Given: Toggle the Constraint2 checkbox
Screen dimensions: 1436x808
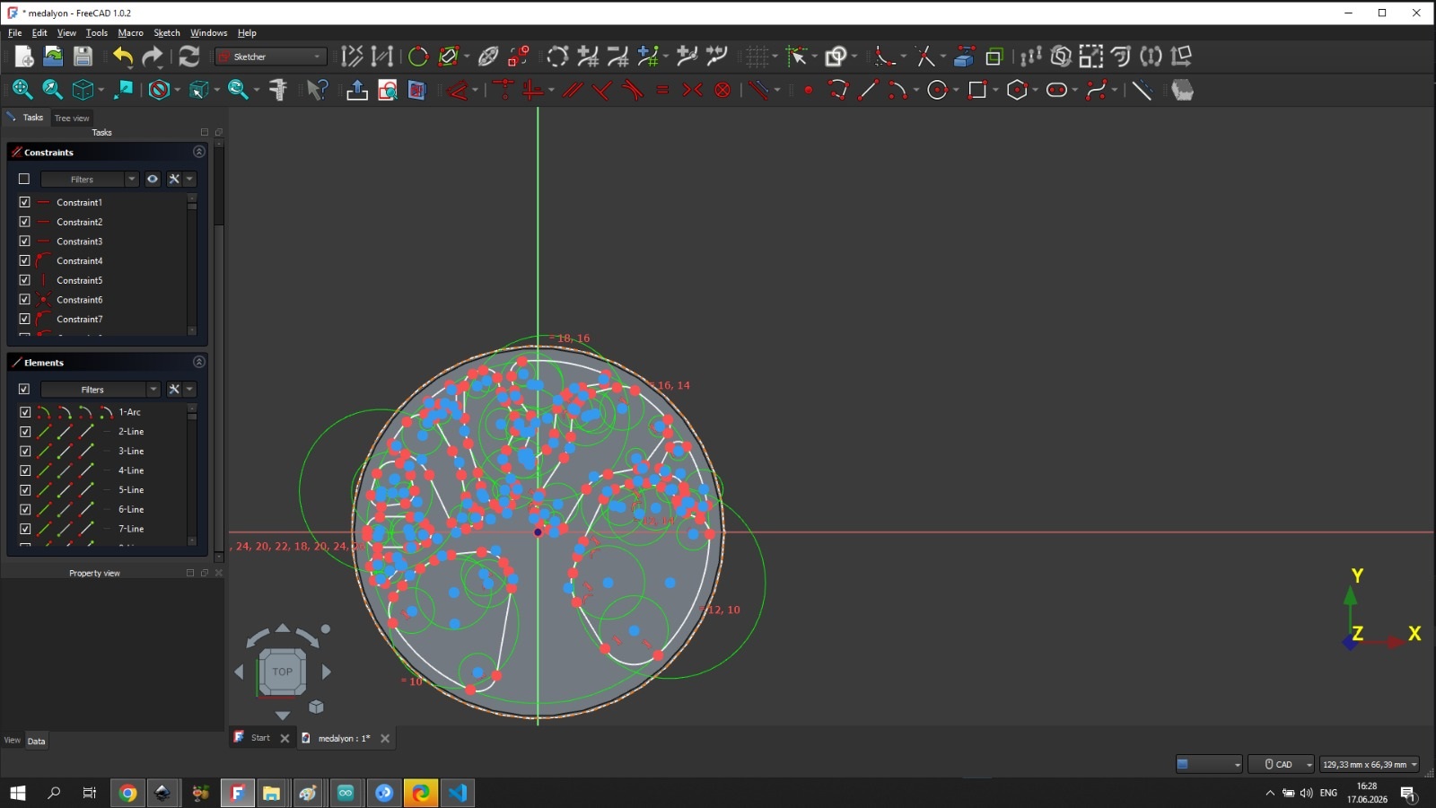Looking at the screenshot, I should coord(24,222).
